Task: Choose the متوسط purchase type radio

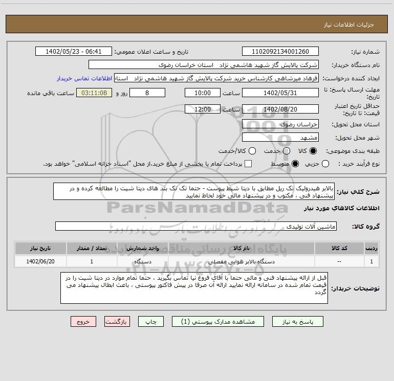Action: (x=295, y=164)
